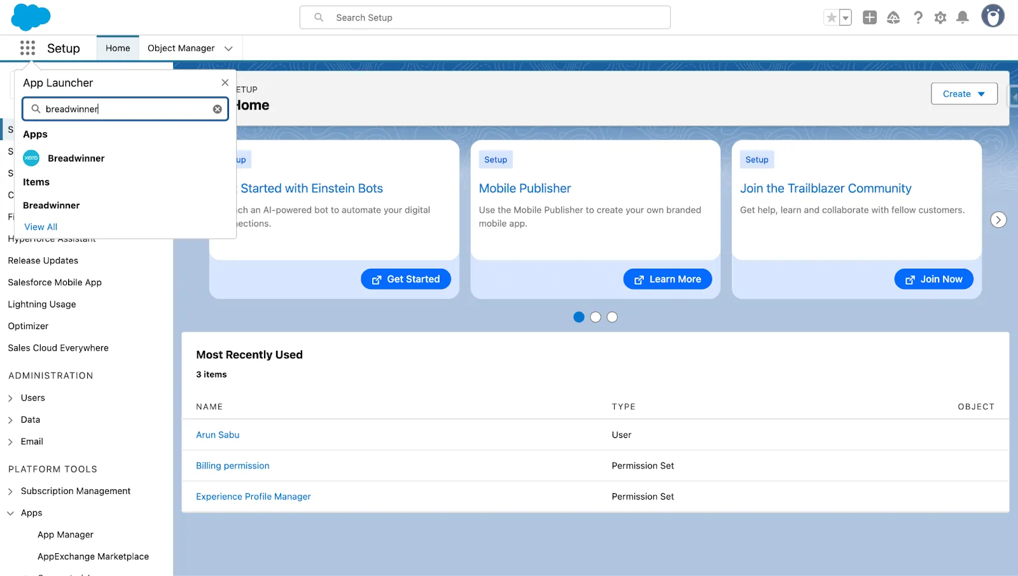The image size is (1018, 576).
Task: Clear the breadwinner search text
Action: (217, 109)
